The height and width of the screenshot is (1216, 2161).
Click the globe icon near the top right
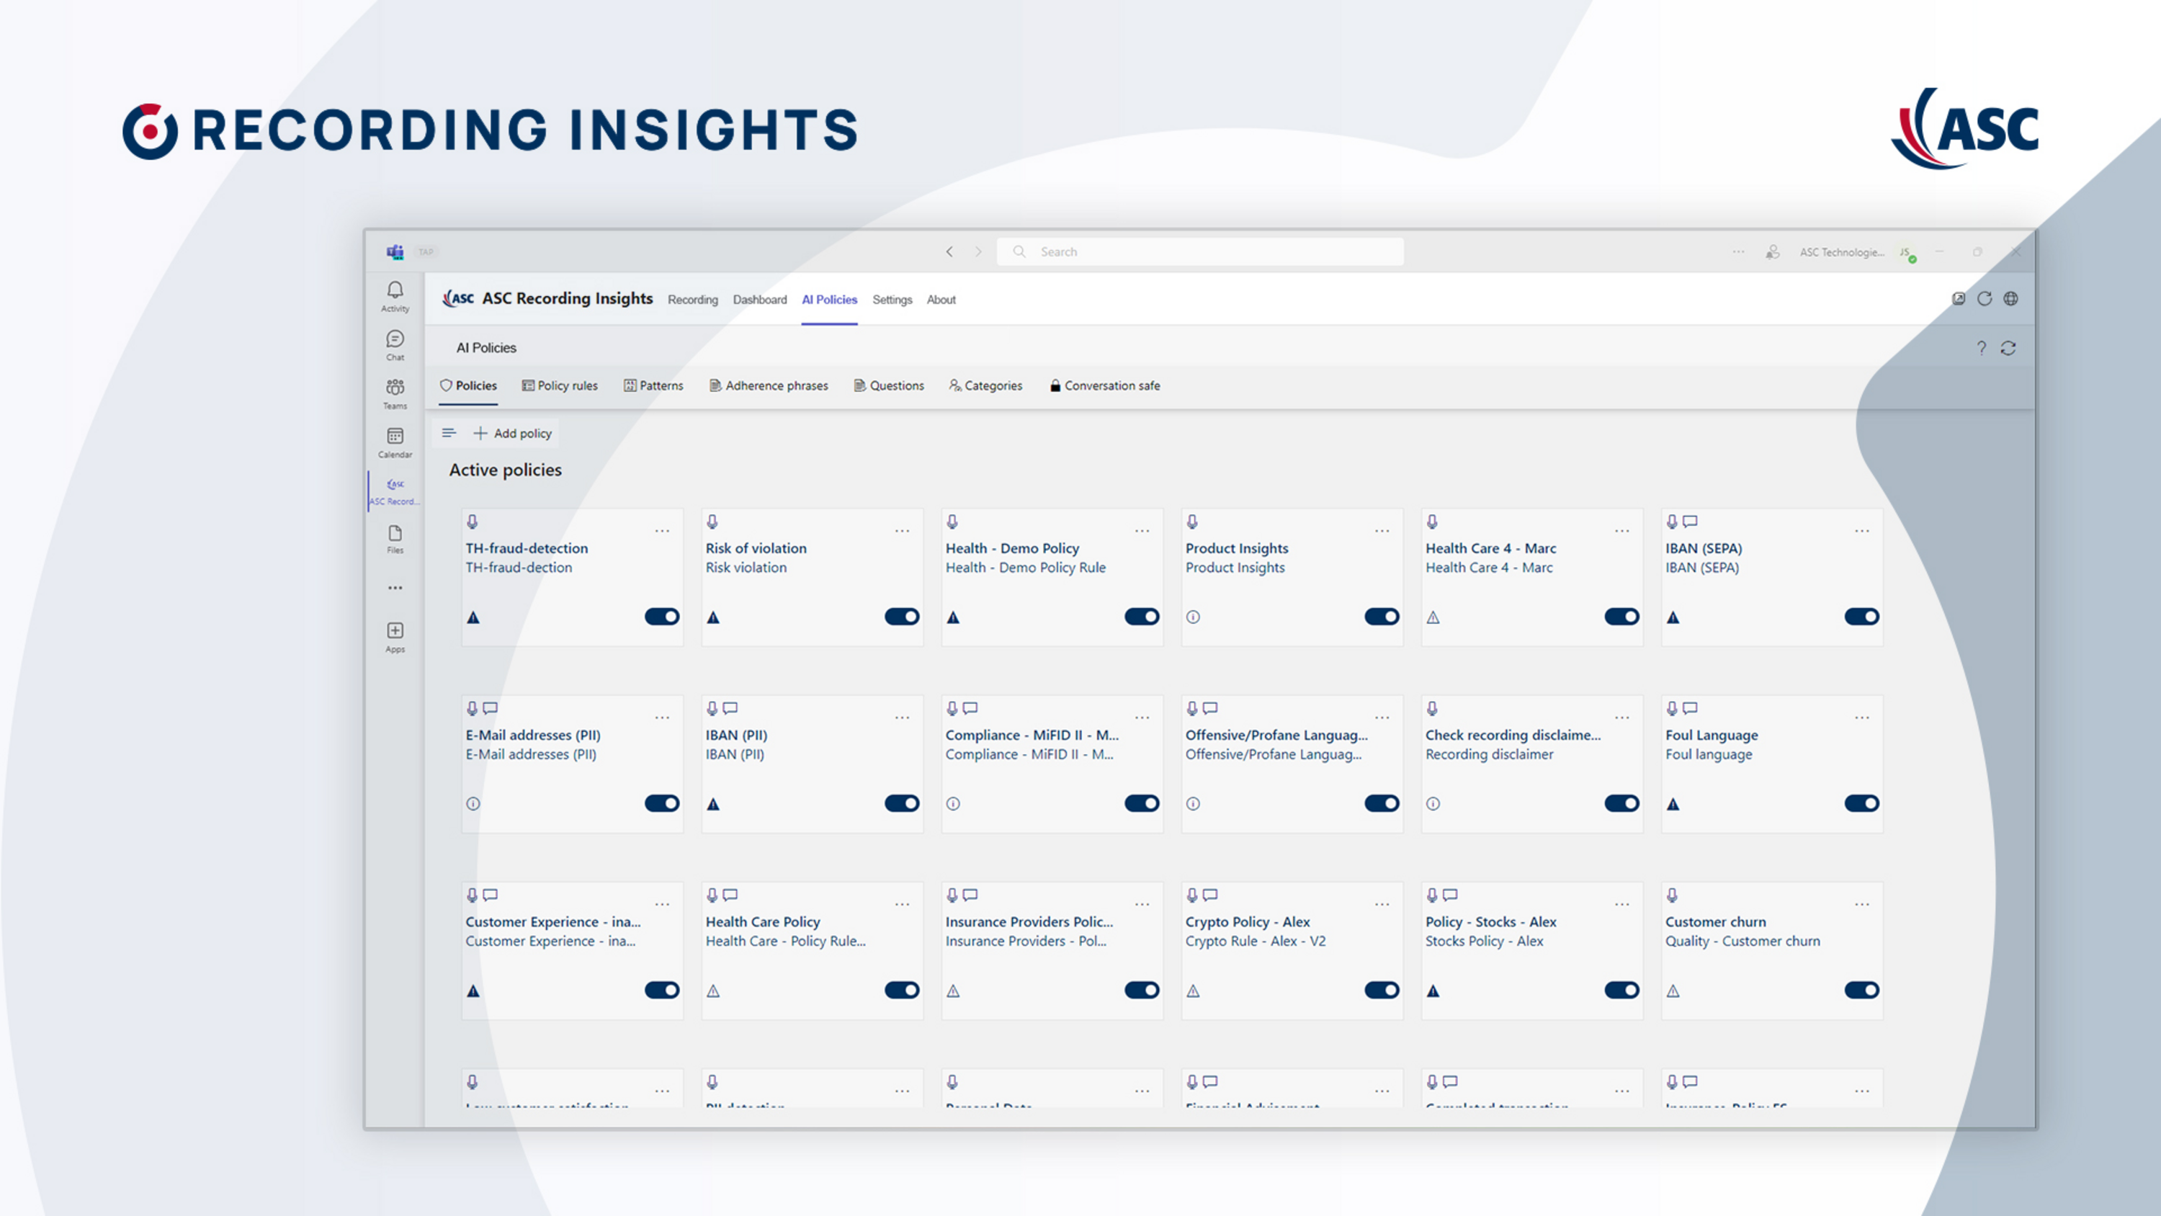coord(2011,299)
